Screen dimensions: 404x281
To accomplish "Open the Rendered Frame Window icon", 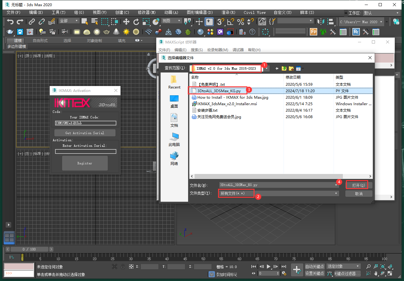I will (30, 32).
